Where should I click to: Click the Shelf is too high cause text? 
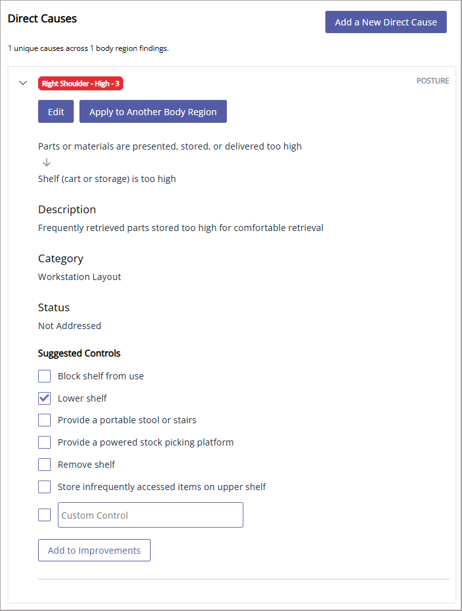pyautogui.click(x=107, y=179)
